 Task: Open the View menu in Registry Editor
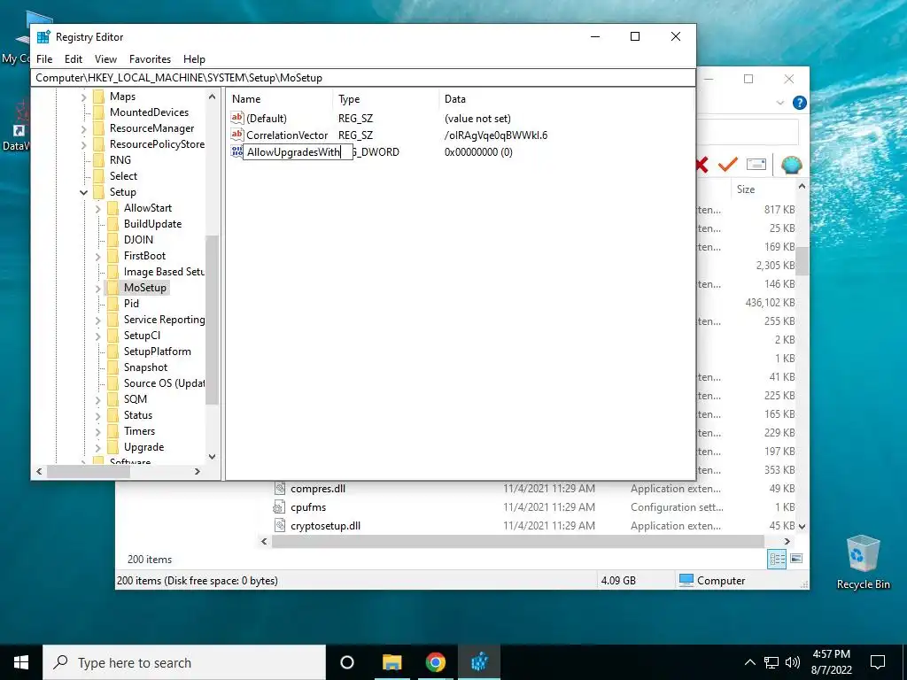(x=106, y=59)
